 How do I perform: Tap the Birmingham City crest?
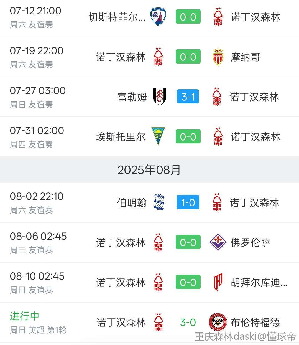[159, 202]
